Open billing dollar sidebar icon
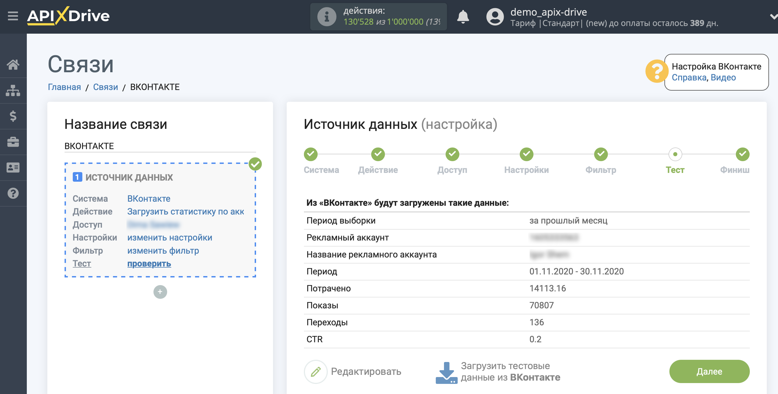 [13, 116]
